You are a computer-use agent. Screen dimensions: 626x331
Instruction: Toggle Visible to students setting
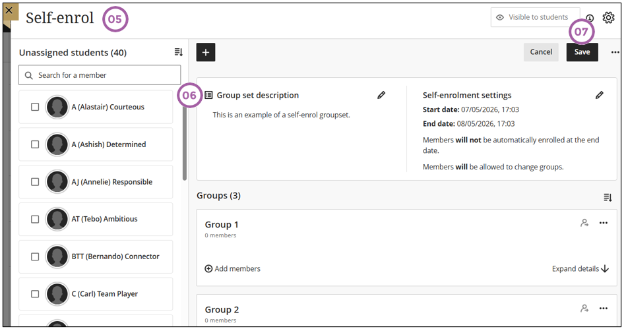535,17
